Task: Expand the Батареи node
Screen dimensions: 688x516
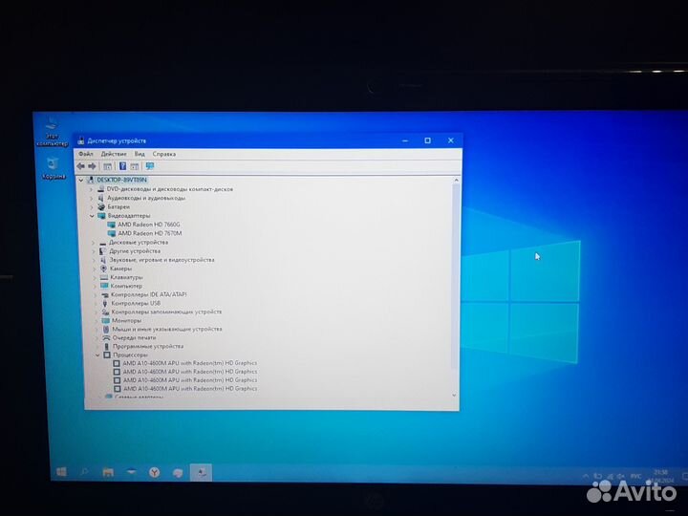Action: click(92, 206)
